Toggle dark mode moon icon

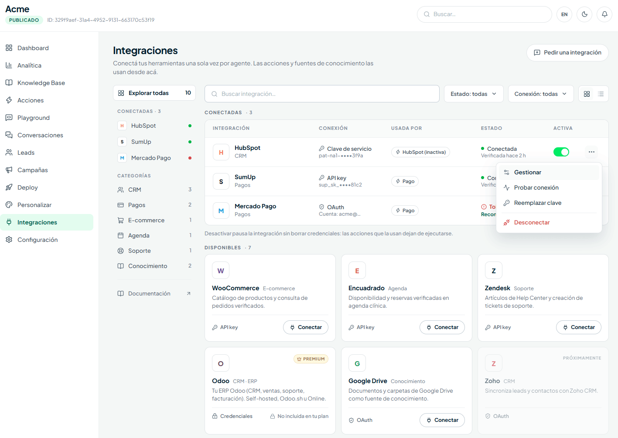(584, 14)
